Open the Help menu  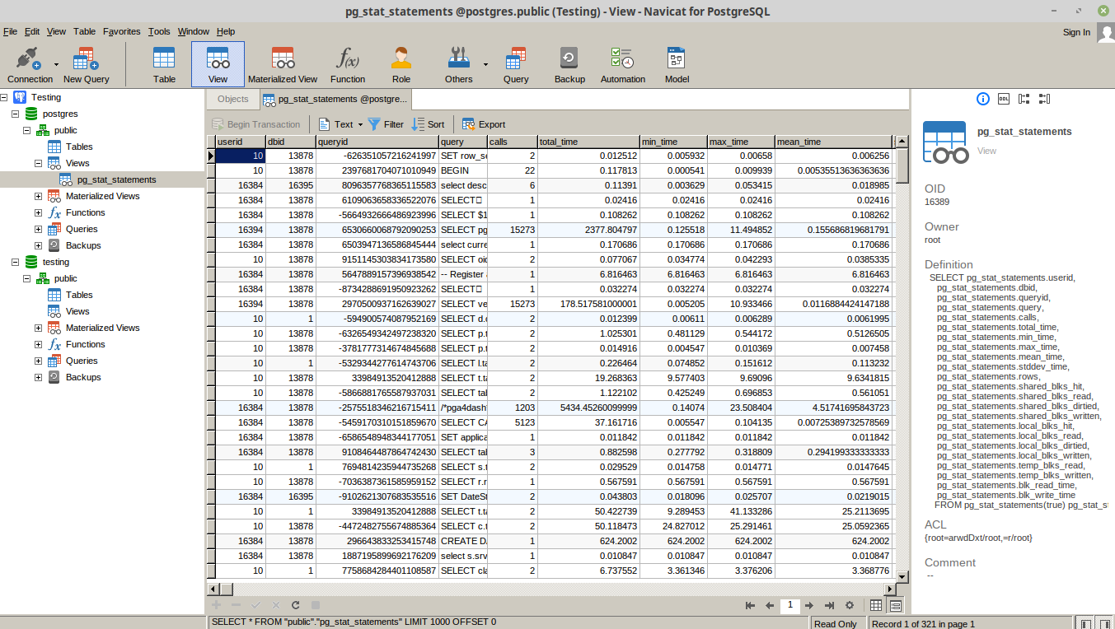[x=225, y=31]
